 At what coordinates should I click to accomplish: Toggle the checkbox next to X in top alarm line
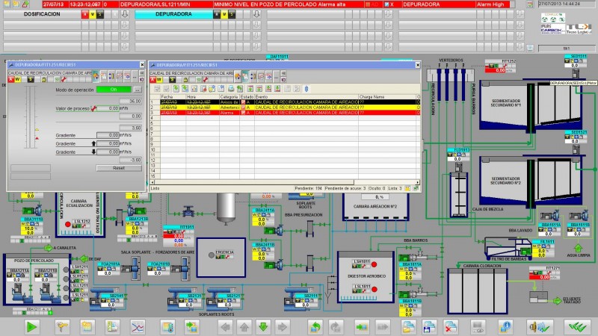[386, 4]
